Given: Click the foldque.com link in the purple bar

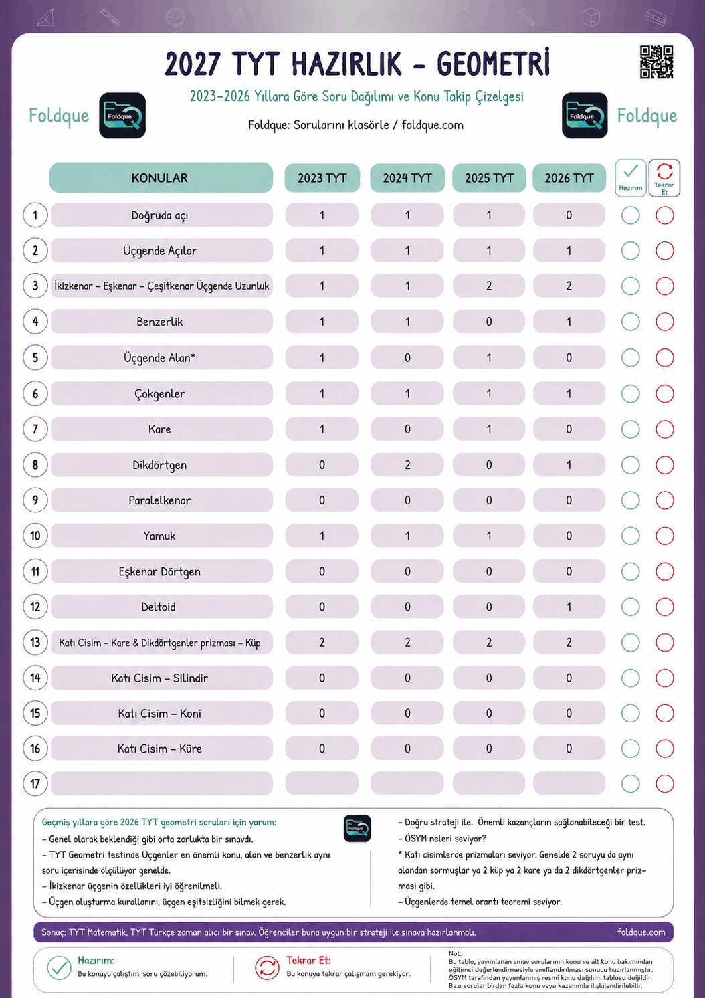Looking at the screenshot, I should click(641, 932).
